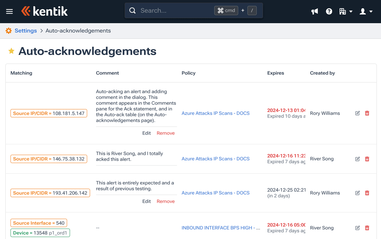Open the hamburger navigation menu

(10, 12)
